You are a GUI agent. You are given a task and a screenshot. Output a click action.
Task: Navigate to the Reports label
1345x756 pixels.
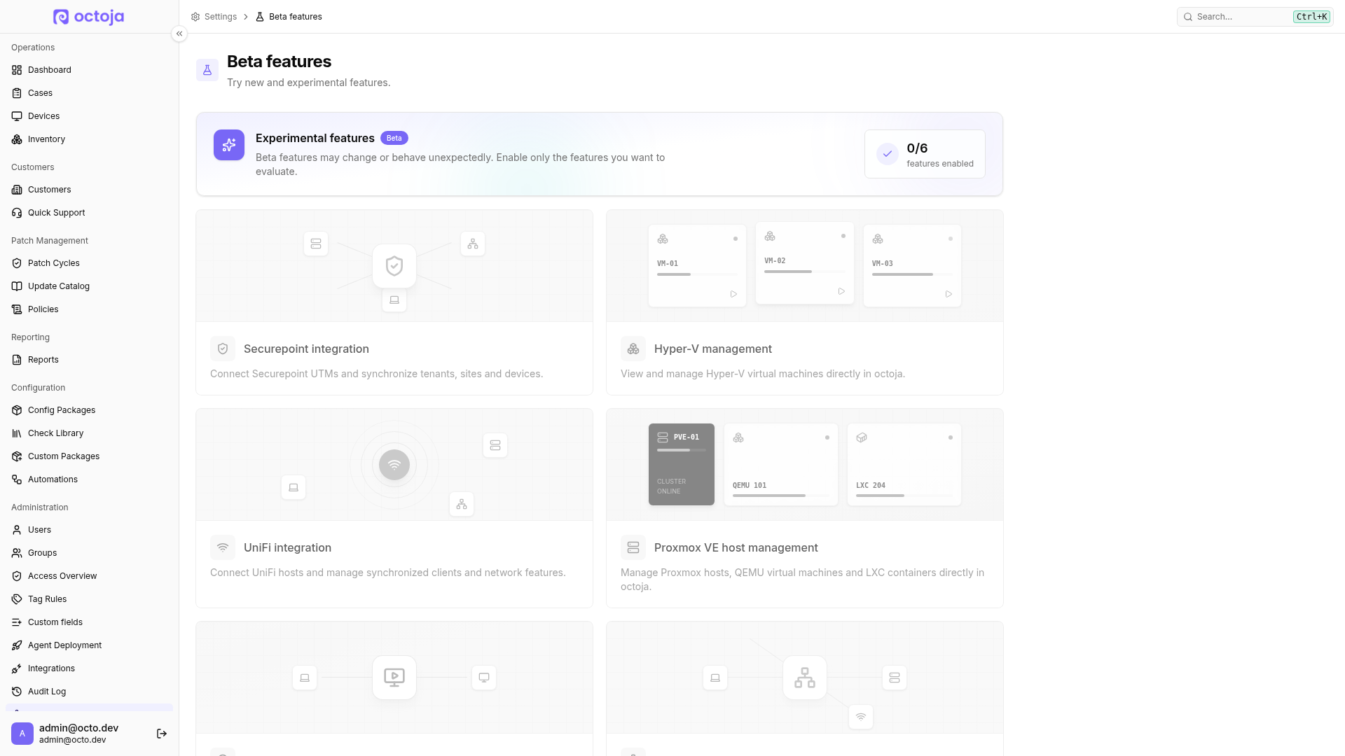click(x=43, y=360)
